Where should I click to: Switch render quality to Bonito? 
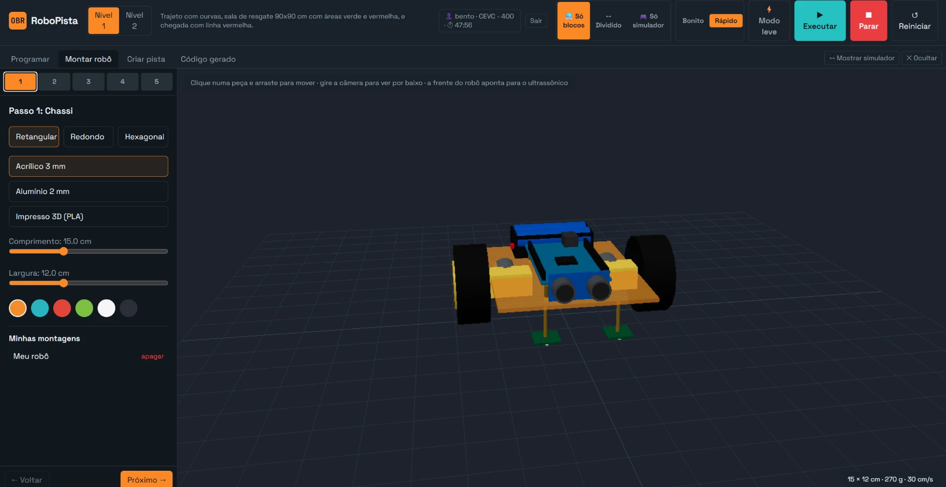(693, 21)
